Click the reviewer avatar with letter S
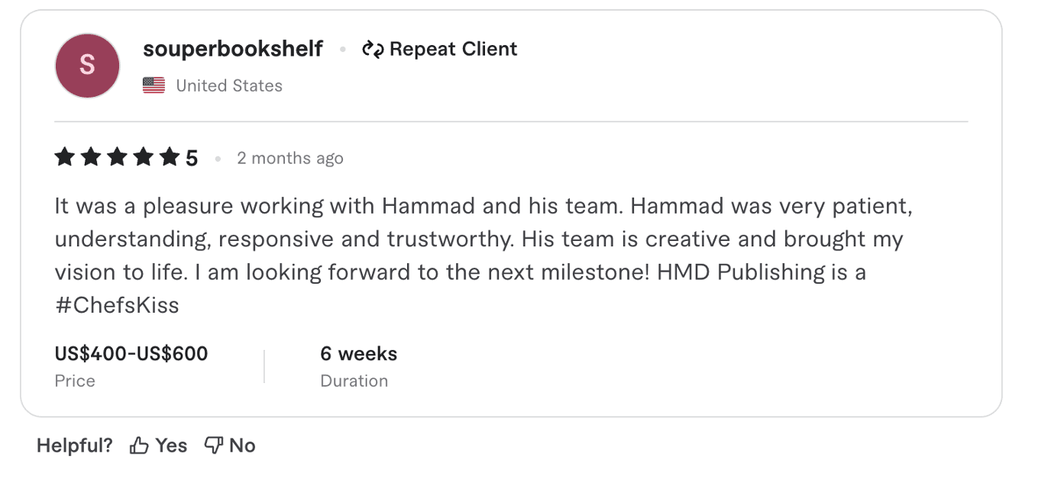 [86, 66]
